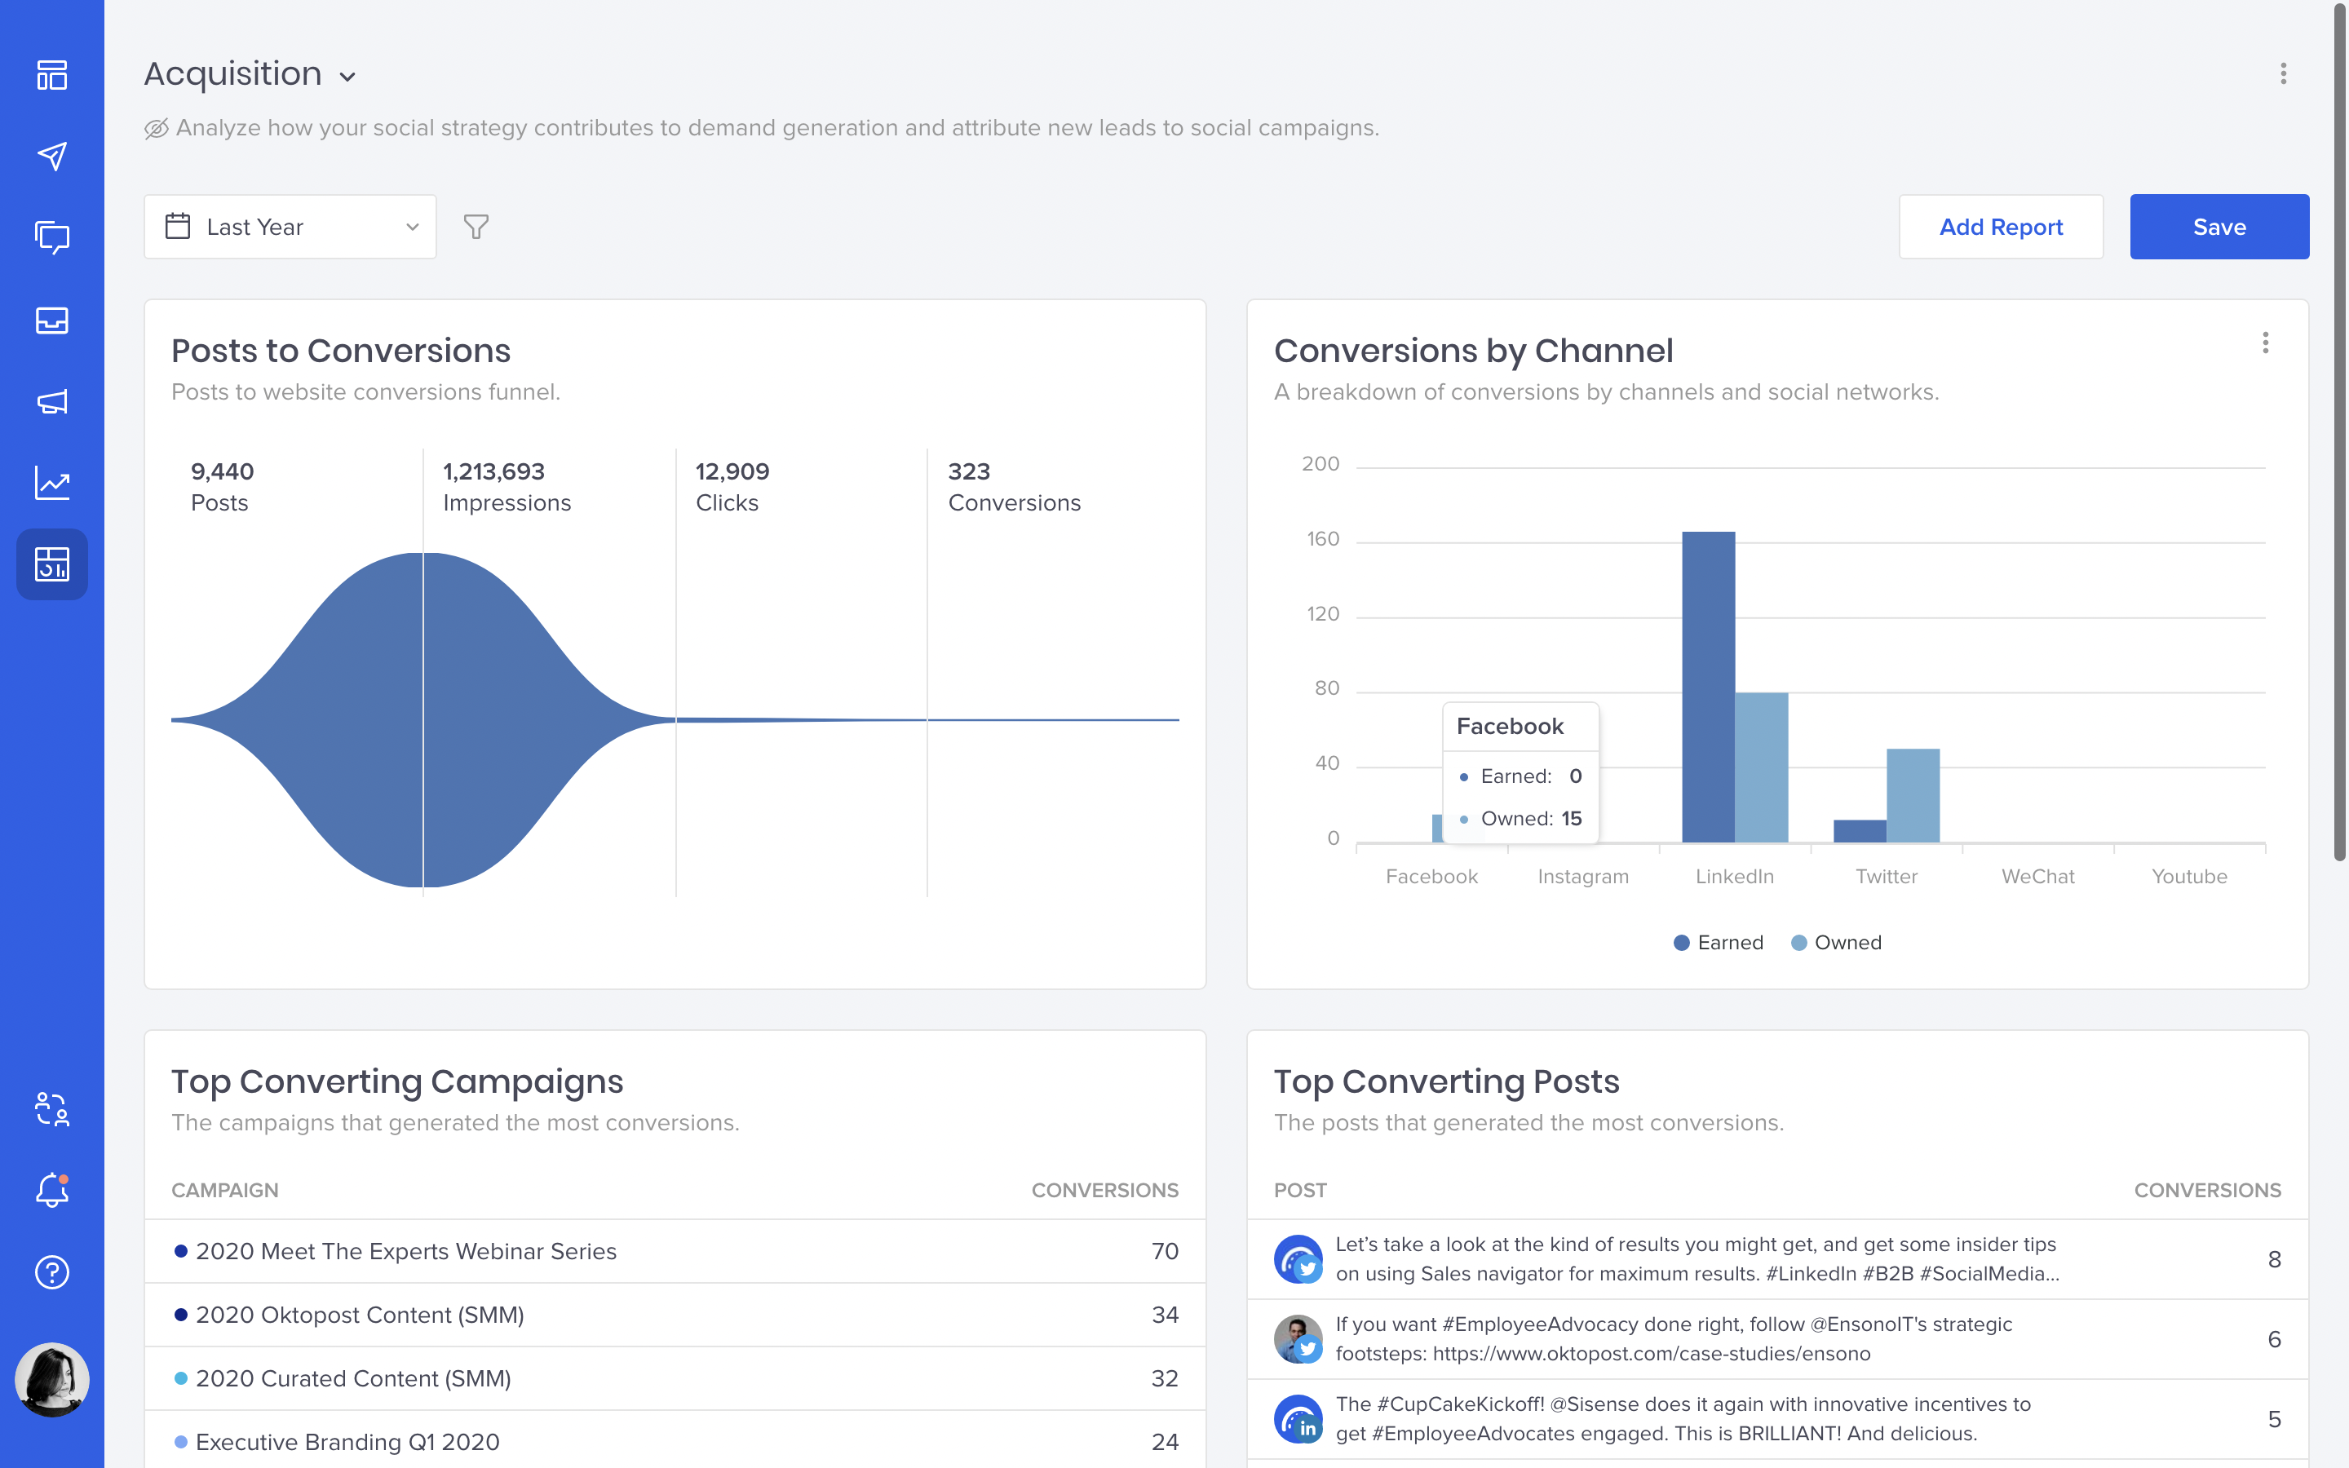Open the top-right three-dot menu

coord(2283,74)
